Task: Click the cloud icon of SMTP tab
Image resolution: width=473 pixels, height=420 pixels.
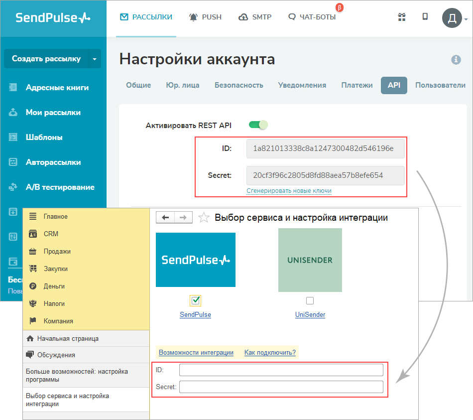Action: pos(243,17)
